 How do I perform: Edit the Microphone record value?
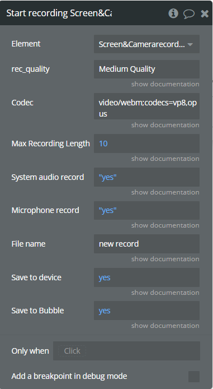coord(146,210)
